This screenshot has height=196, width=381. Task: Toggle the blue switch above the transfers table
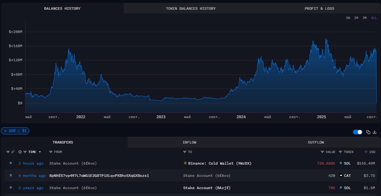[358, 132]
